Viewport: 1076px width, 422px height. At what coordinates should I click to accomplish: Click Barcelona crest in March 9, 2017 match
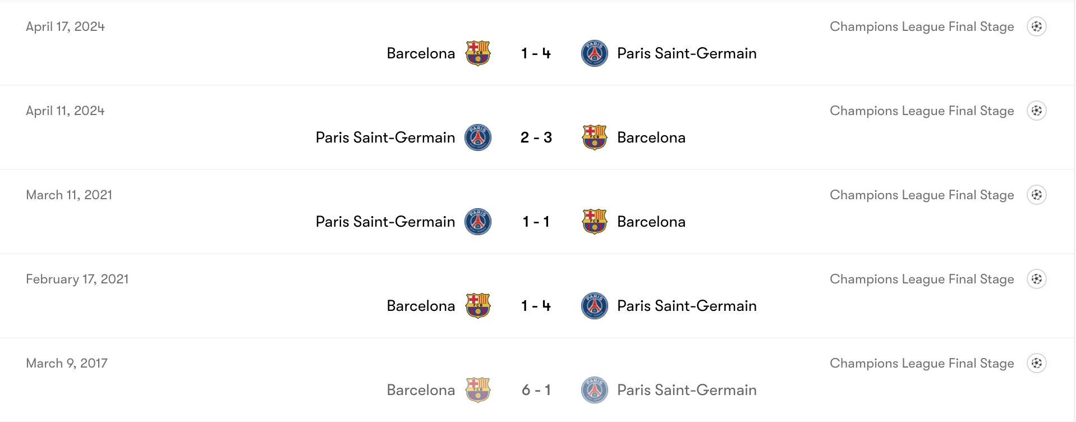pyautogui.click(x=478, y=390)
